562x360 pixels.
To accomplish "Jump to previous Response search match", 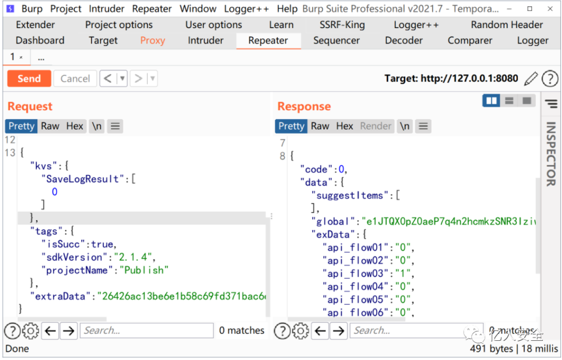I will (320, 331).
